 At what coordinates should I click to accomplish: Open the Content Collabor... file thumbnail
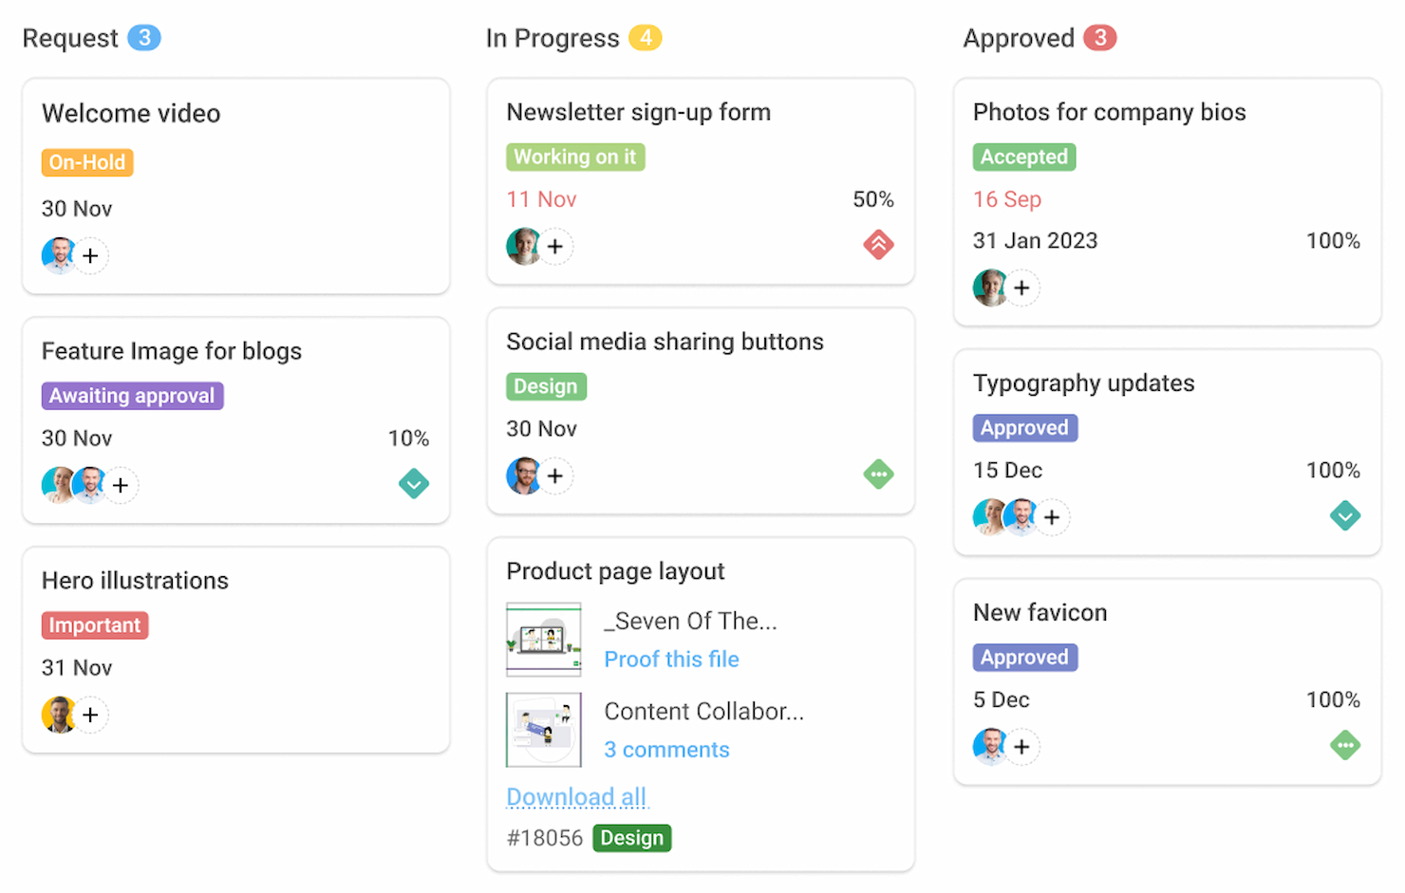[544, 730]
